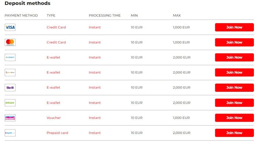Viewport: 259px width, 146px height.
Task: Choose the Infinity e-wallet logo
Action: 10,58
